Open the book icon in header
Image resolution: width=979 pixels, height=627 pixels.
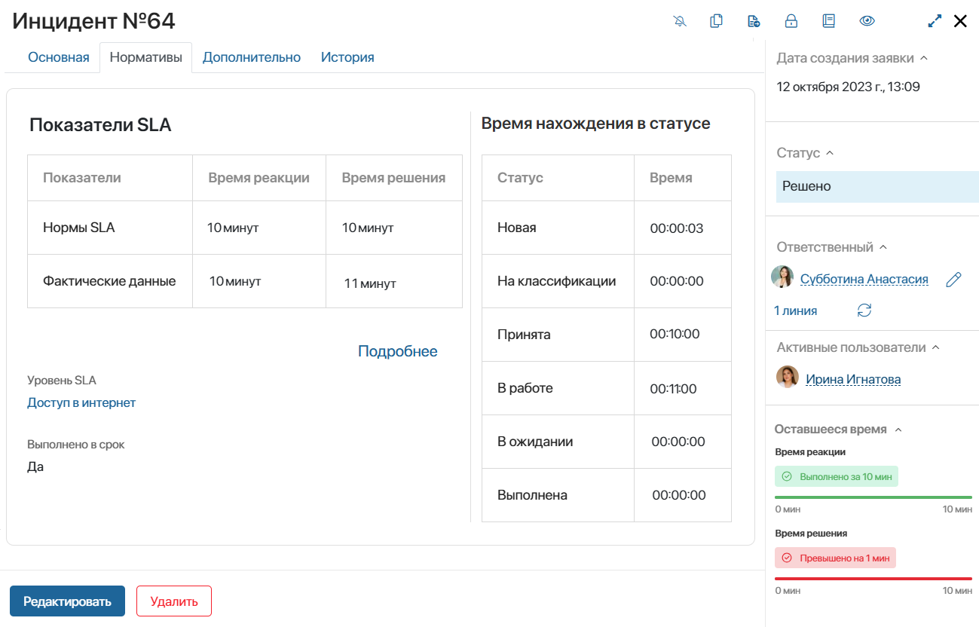[829, 21]
